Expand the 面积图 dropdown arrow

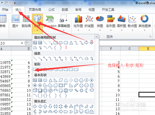[x=122, y=30]
